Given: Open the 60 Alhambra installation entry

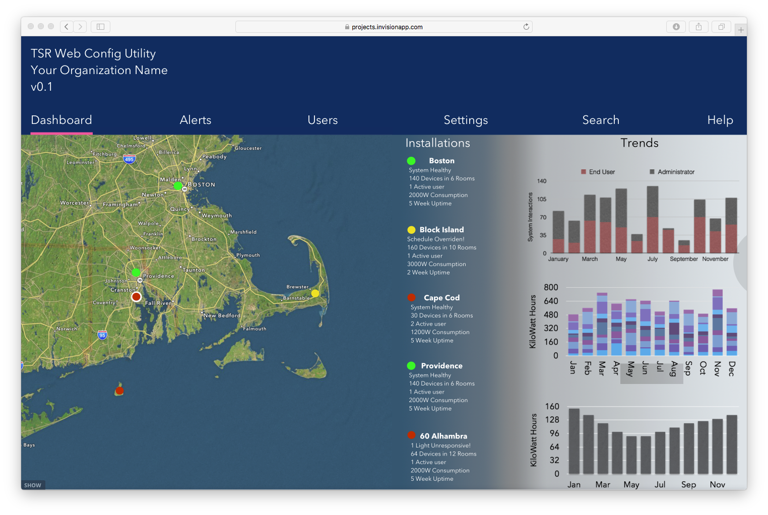Looking at the screenshot, I should [x=443, y=436].
